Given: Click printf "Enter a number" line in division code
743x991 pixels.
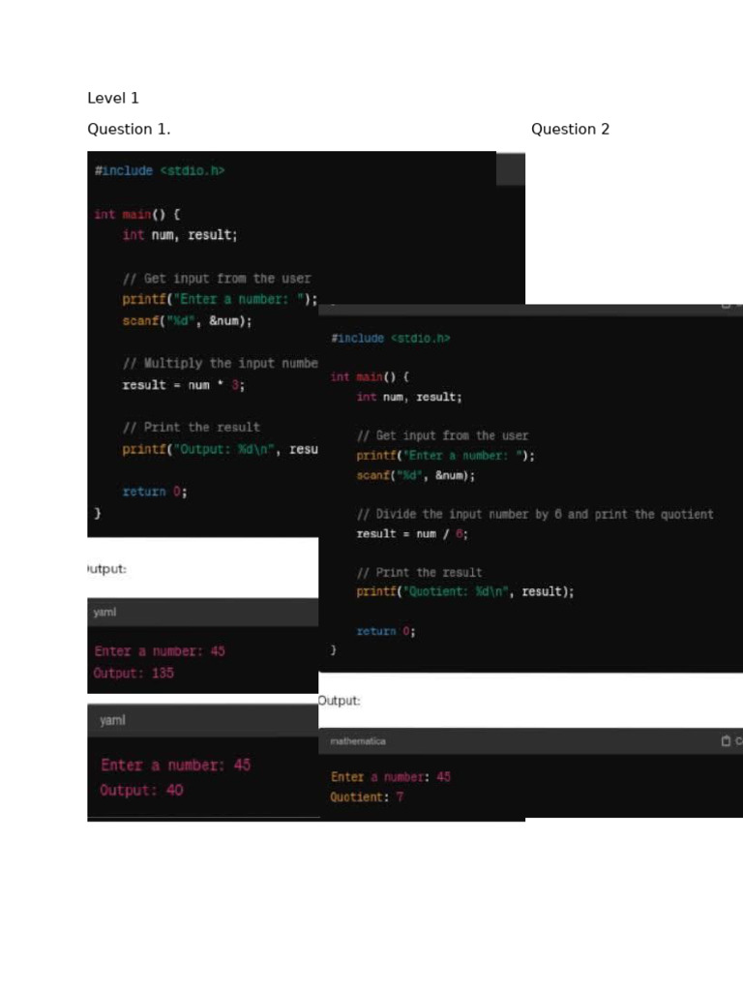Looking at the screenshot, I should 445,456.
